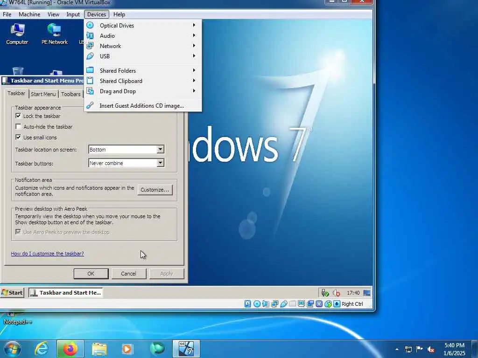Click the USB plug icon in Devices menu
478x358 pixels.
[90, 56]
